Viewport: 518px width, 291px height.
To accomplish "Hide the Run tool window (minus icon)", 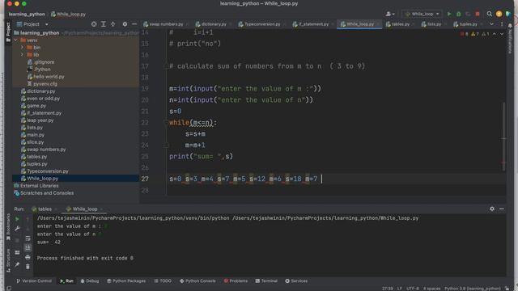I will (x=502, y=209).
